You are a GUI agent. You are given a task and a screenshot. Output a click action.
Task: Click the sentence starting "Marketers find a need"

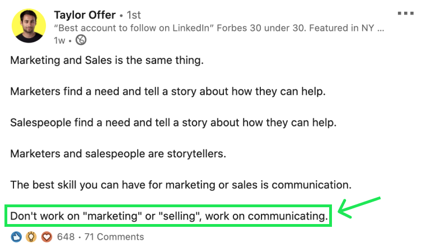click(167, 91)
